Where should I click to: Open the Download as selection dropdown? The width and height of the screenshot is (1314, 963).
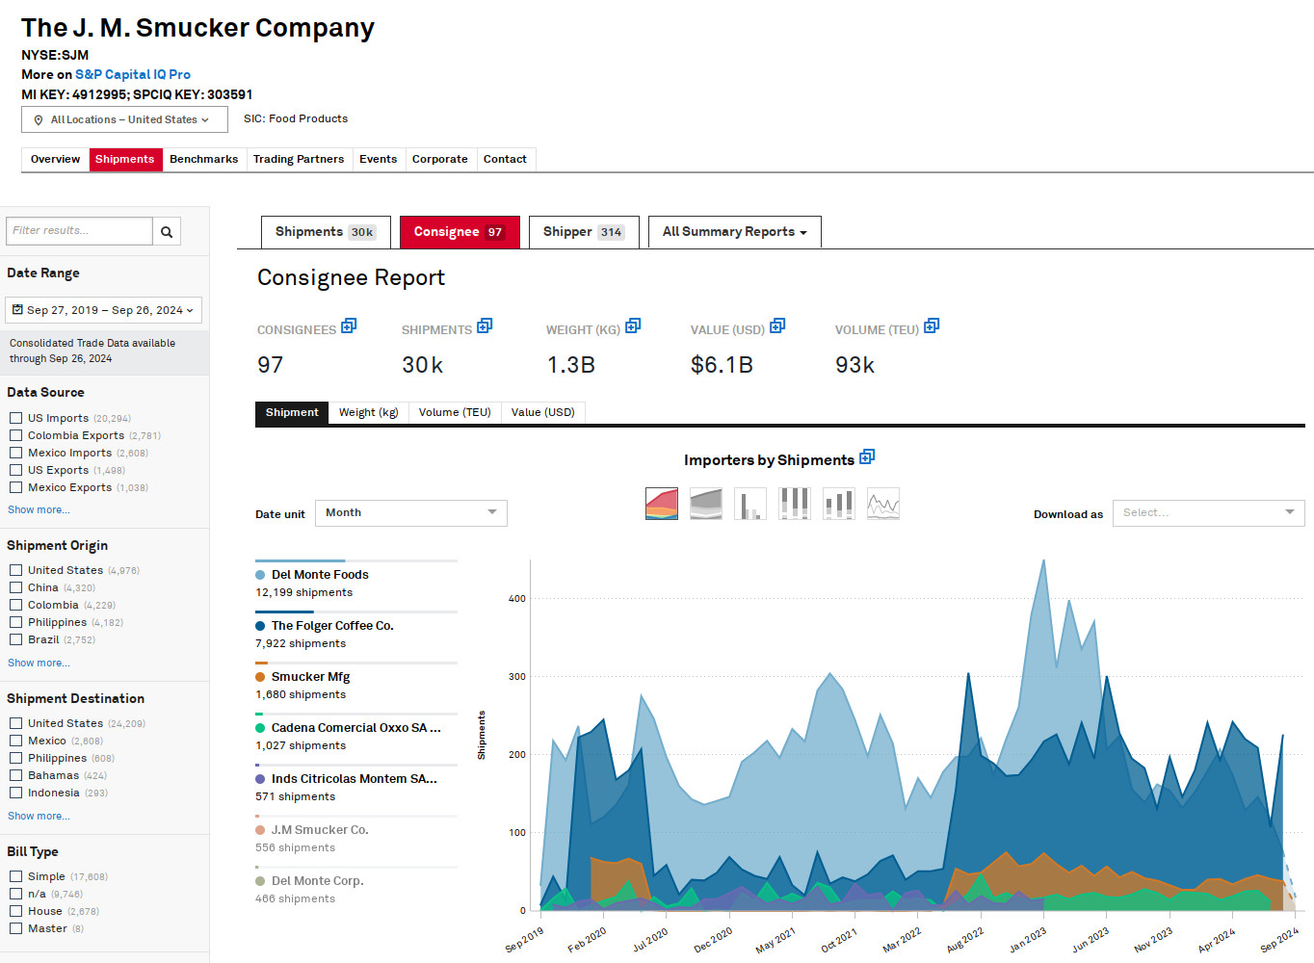(1208, 512)
